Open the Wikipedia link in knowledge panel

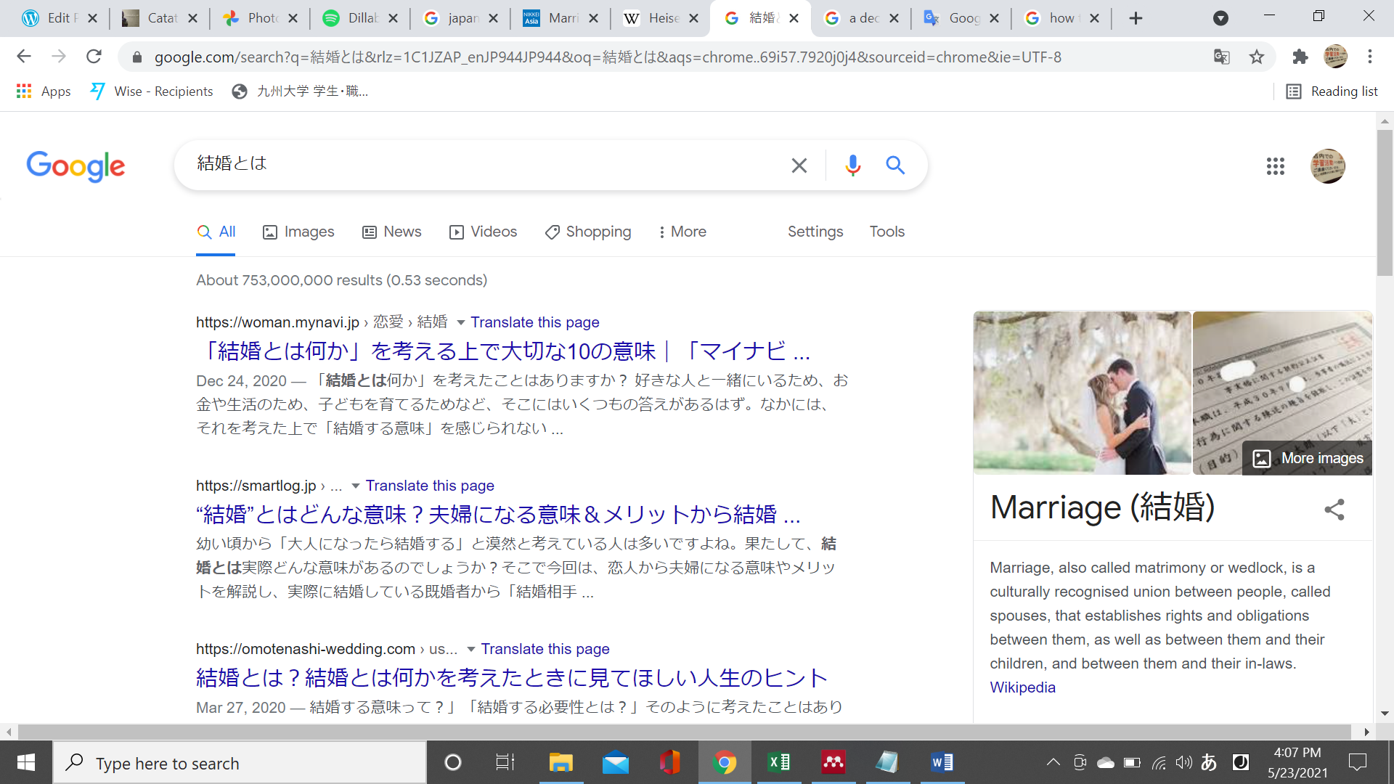coord(1022,687)
